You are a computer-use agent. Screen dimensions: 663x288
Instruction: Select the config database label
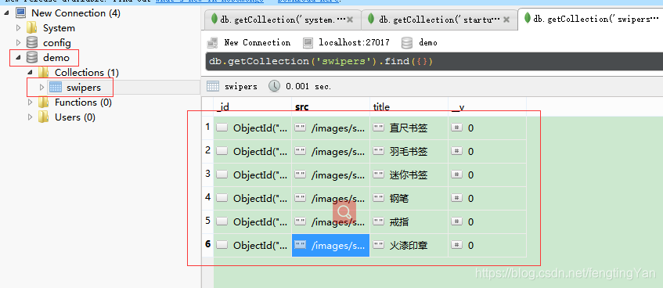(57, 43)
